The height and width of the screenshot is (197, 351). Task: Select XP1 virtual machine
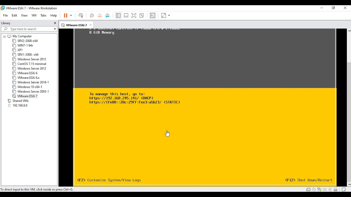[20, 50]
